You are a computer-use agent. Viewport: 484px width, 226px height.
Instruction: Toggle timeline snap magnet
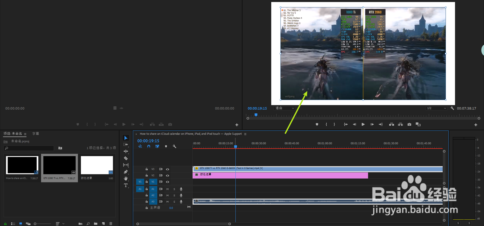coord(149,146)
